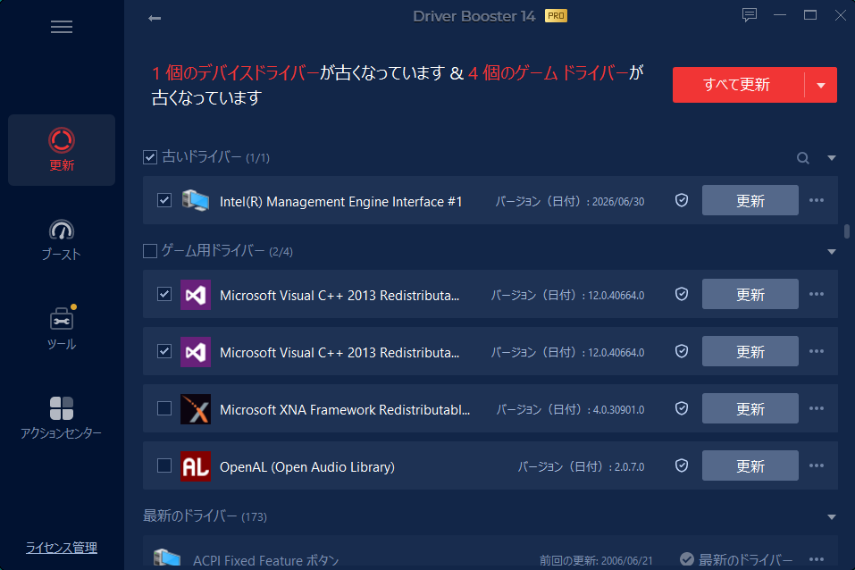Click the search magnifier icon
Screen dimensions: 855x570
(802, 158)
